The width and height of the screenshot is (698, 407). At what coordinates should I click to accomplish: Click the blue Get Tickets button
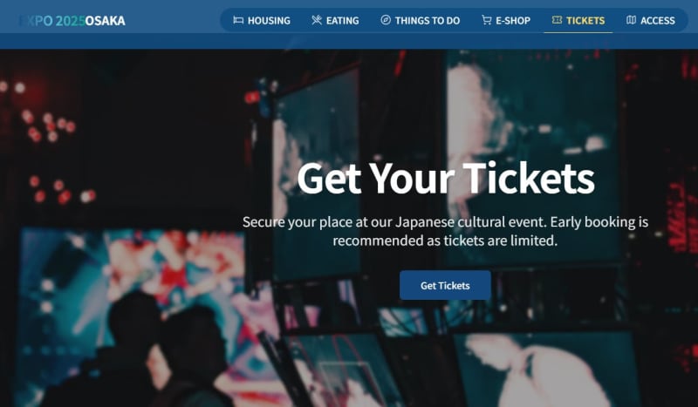coord(445,285)
